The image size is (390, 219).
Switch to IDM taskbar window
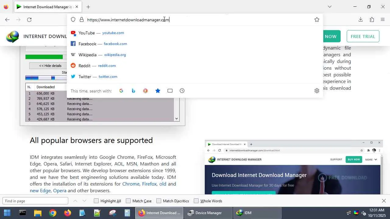click(x=257, y=213)
